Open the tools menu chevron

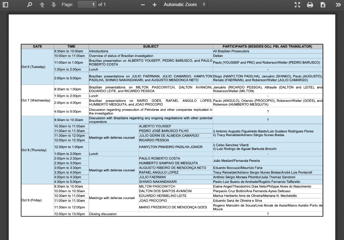coord(338,5)
